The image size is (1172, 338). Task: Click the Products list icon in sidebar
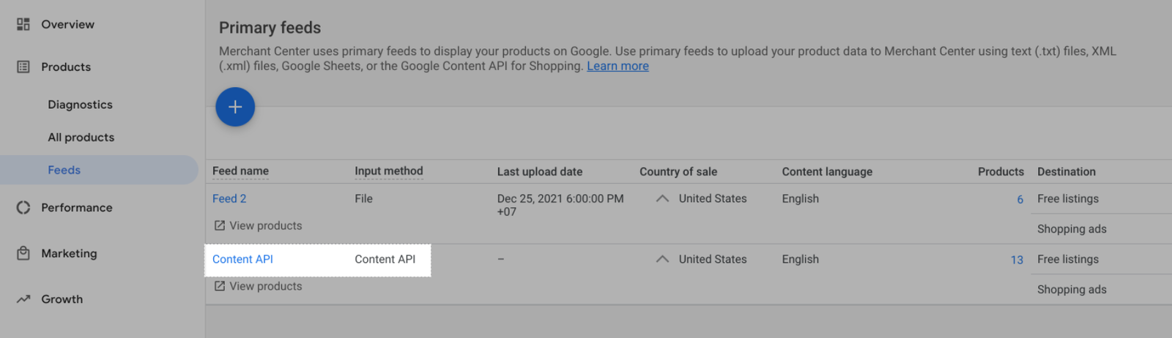(x=23, y=67)
